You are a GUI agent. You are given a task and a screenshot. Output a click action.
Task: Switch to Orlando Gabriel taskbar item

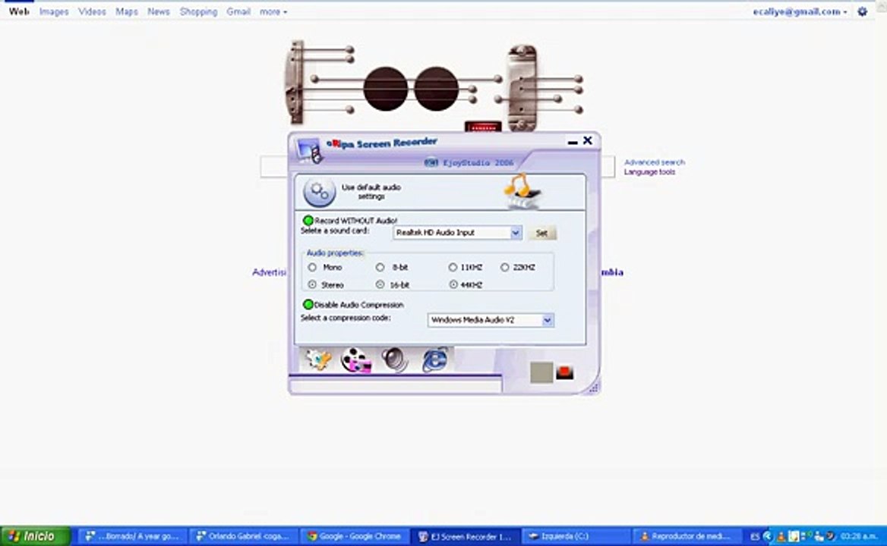245,536
